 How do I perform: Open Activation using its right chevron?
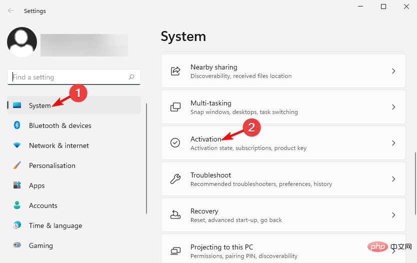point(393,143)
